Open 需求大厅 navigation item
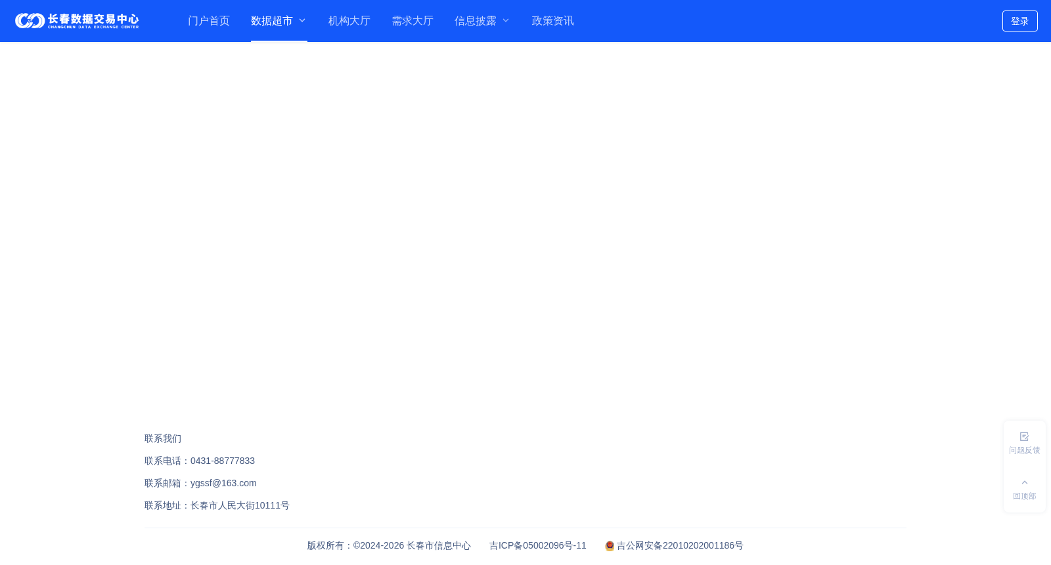Image resolution: width=1051 pixels, height=565 pixels. click(413, 21)
